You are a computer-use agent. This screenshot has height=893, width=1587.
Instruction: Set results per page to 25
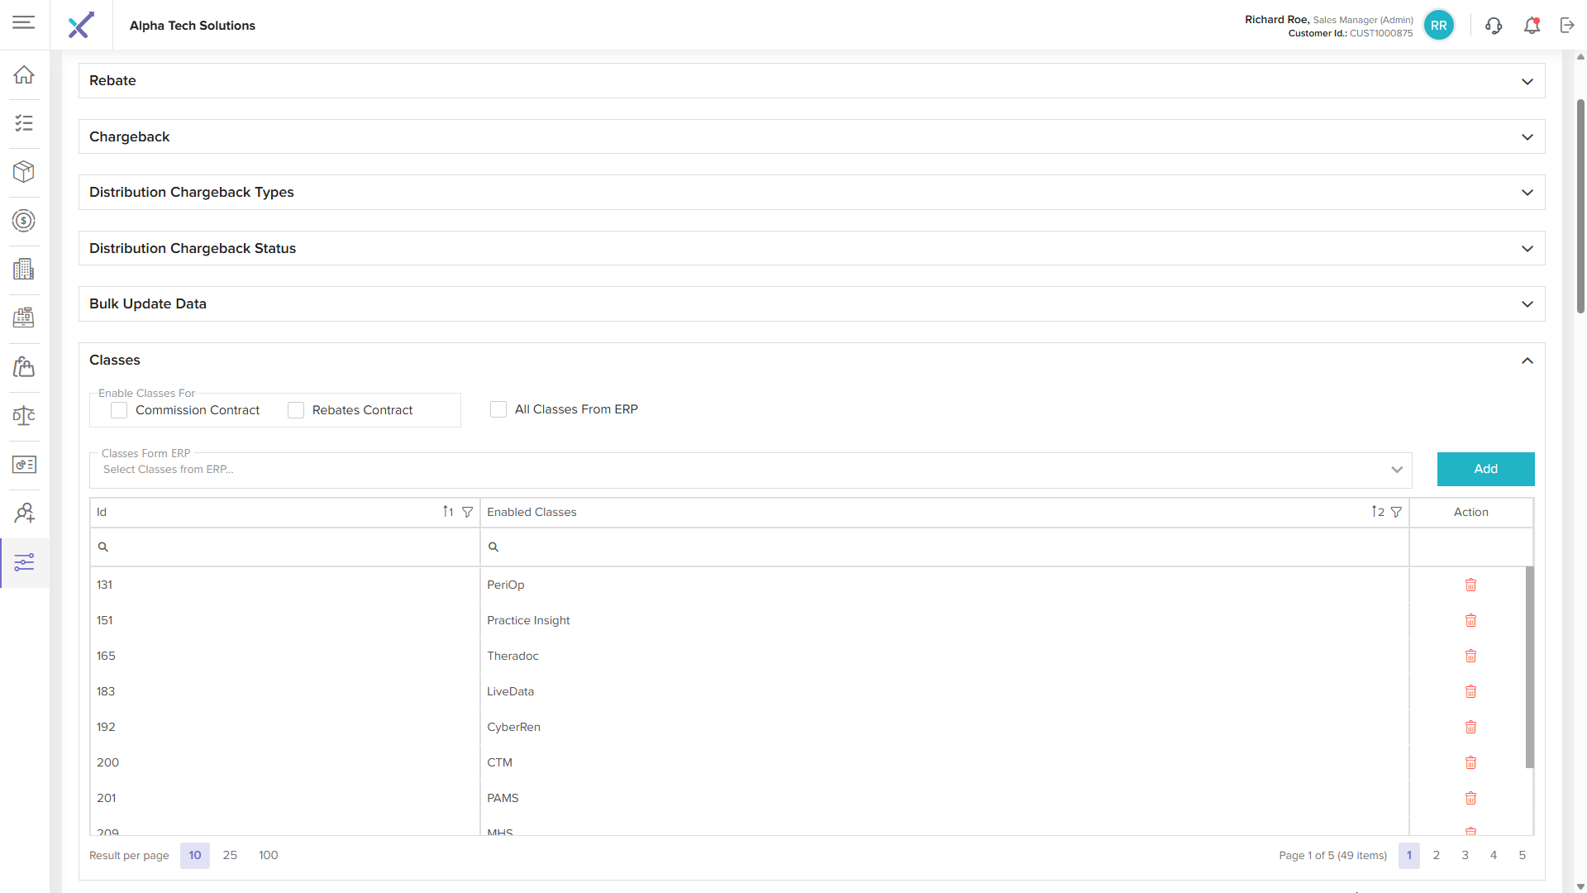click(230, 856)
